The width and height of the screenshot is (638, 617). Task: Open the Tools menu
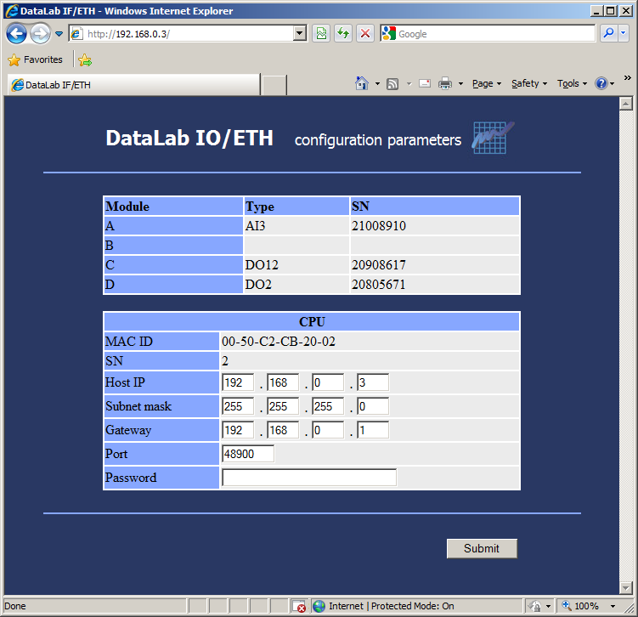click(x=571, y=83)
